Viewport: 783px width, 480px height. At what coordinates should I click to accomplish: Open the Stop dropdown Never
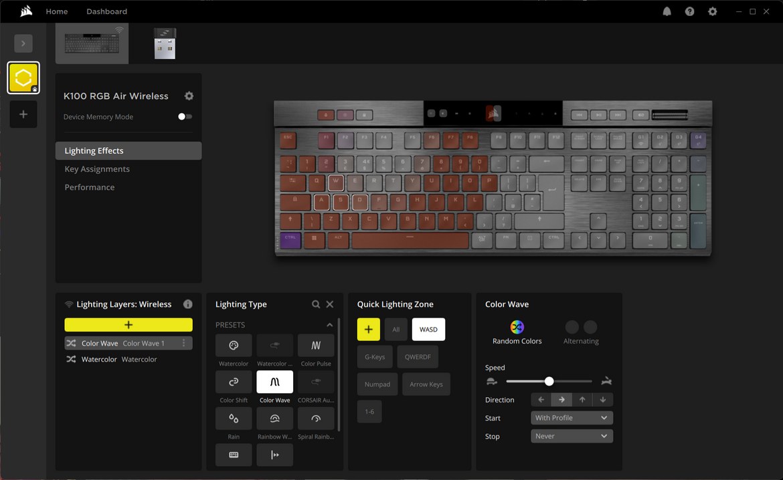point(572,436)
